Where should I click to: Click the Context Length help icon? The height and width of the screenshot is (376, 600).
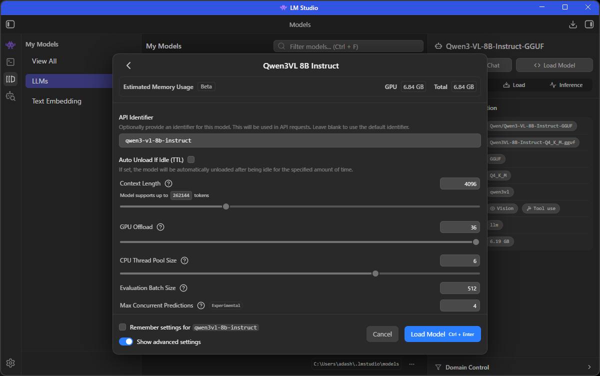(x=168, y=183)
